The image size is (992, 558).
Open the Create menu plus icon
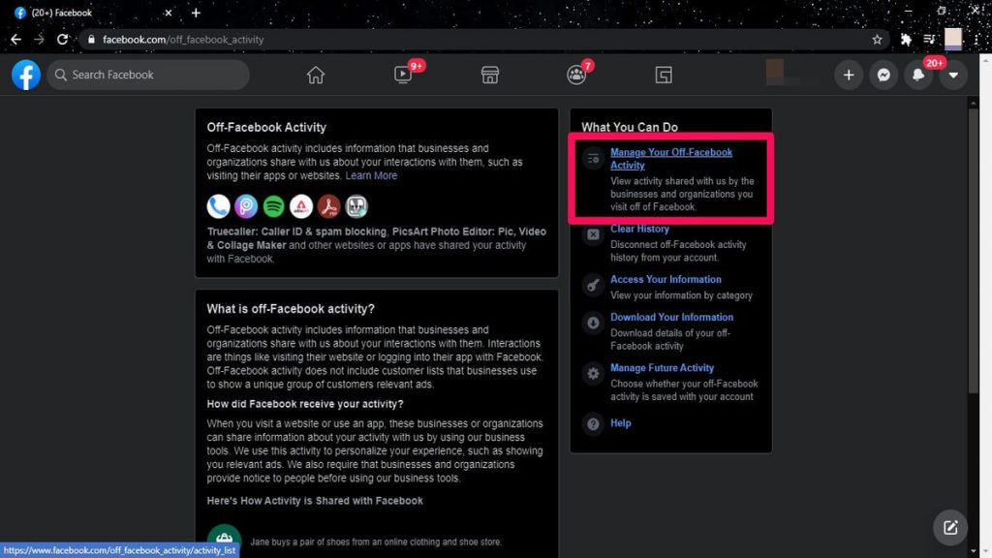[849, 75]
